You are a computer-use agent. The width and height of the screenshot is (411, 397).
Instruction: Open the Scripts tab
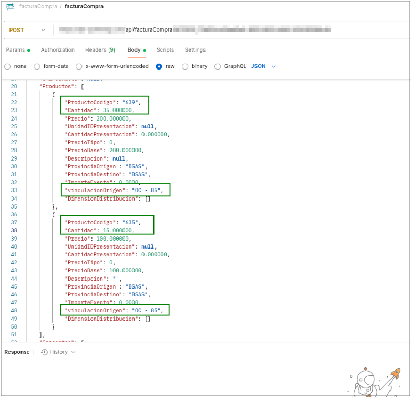tap(165, 50)
